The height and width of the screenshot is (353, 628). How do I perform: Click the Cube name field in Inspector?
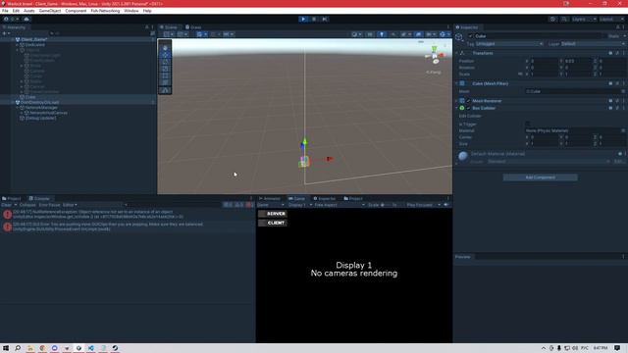pos(538,36)
